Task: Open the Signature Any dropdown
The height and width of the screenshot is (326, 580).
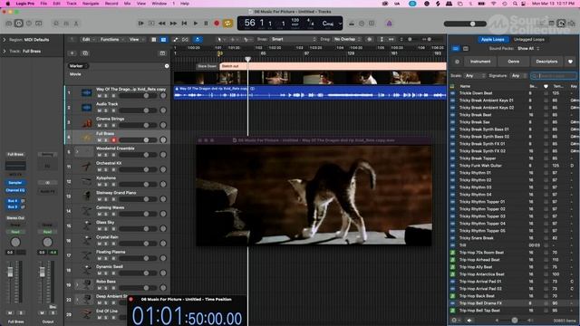Action: click(x=518, y=76)
